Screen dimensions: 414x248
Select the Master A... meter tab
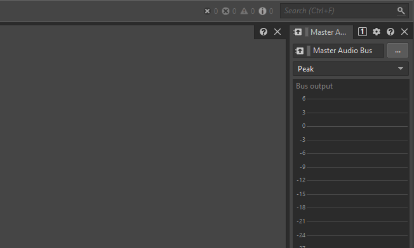(x=321, y=32)
